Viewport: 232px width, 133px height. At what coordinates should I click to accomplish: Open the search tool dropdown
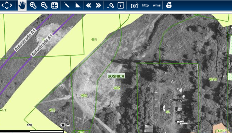coord(111,5)
